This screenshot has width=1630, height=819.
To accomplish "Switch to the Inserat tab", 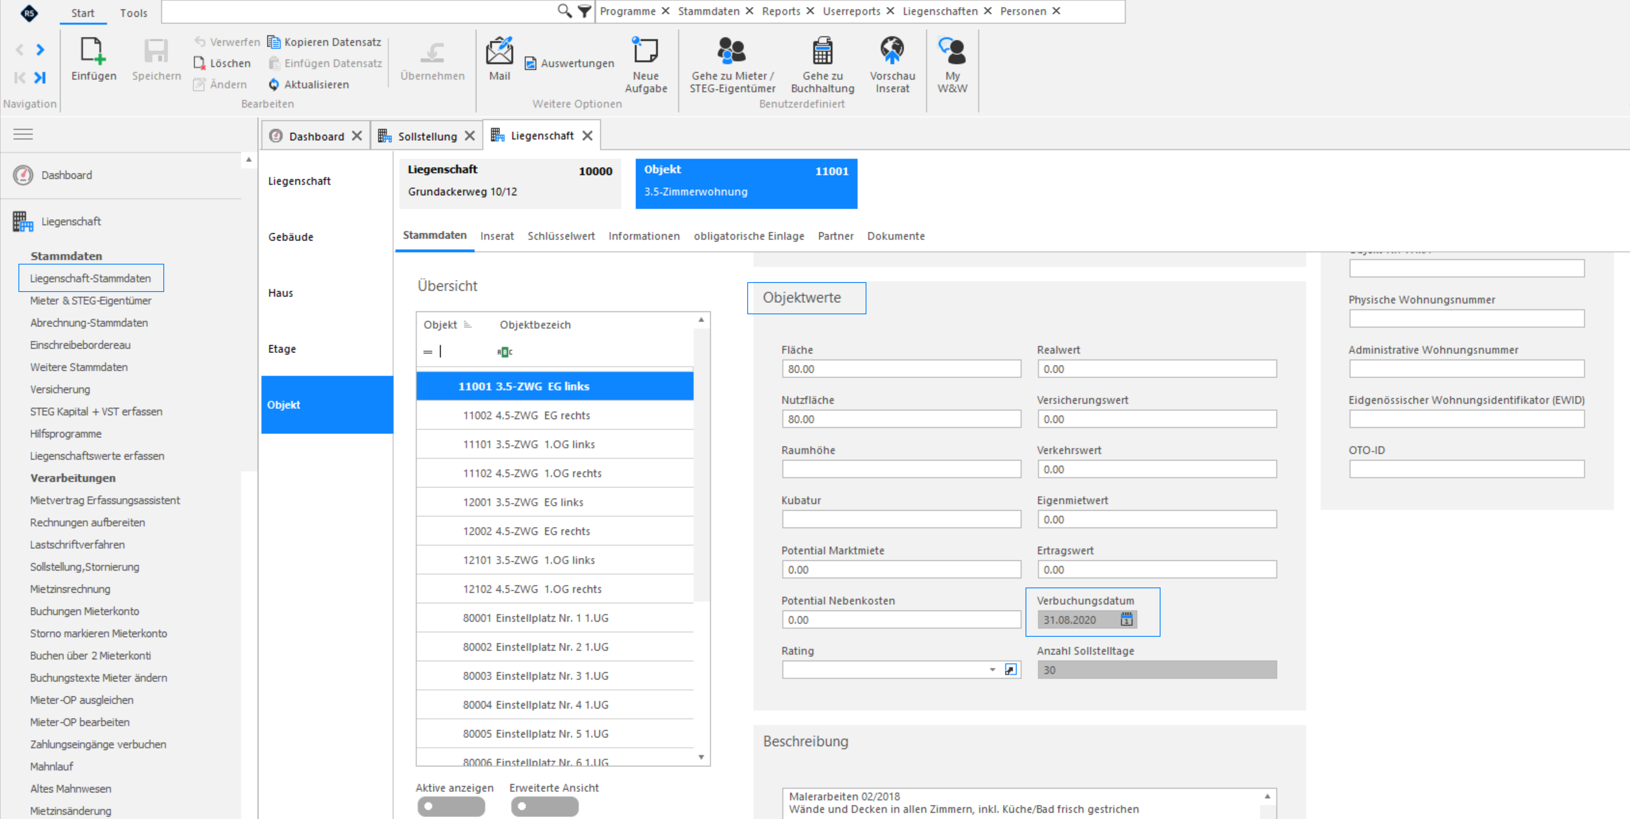I will pyautogui.click(x=497, y=236).
